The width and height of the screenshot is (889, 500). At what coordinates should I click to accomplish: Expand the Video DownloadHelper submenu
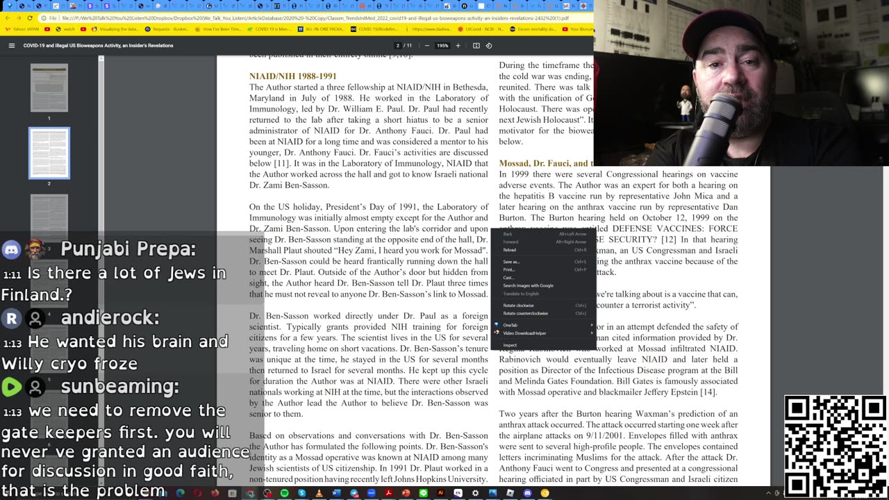[543, 333]
